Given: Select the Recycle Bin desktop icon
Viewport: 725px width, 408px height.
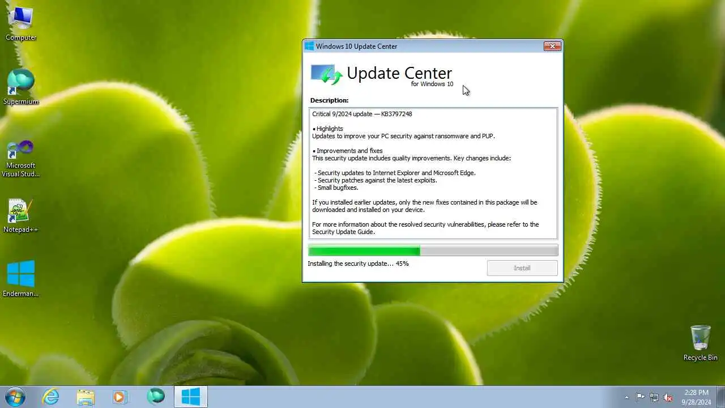Looking at the screenshot, I should [x=700, y=343].
